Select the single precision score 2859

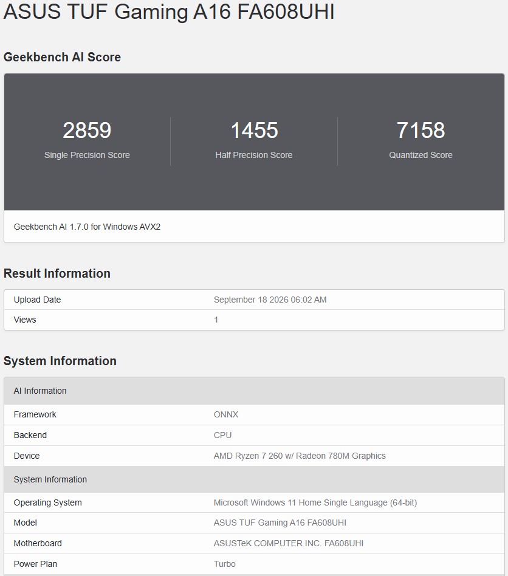(87, 130)
